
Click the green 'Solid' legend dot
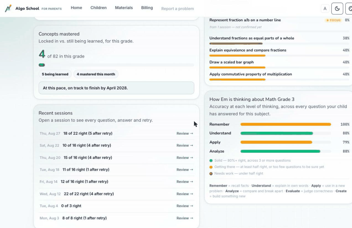coord(211,160)
